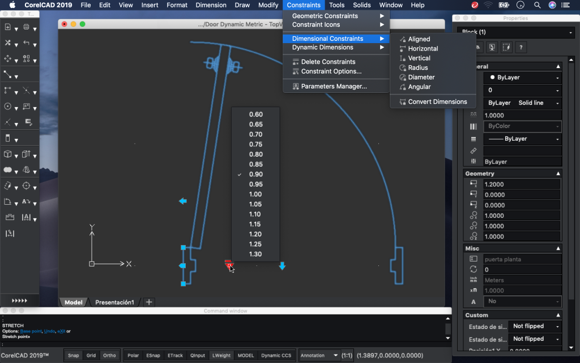Screen dimensions: 580x363
Task: Click the Print icon in left toolbar
Action: click(26, 27)
